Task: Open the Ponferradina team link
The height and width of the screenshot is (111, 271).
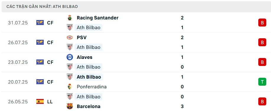Action: click(92, 87)
